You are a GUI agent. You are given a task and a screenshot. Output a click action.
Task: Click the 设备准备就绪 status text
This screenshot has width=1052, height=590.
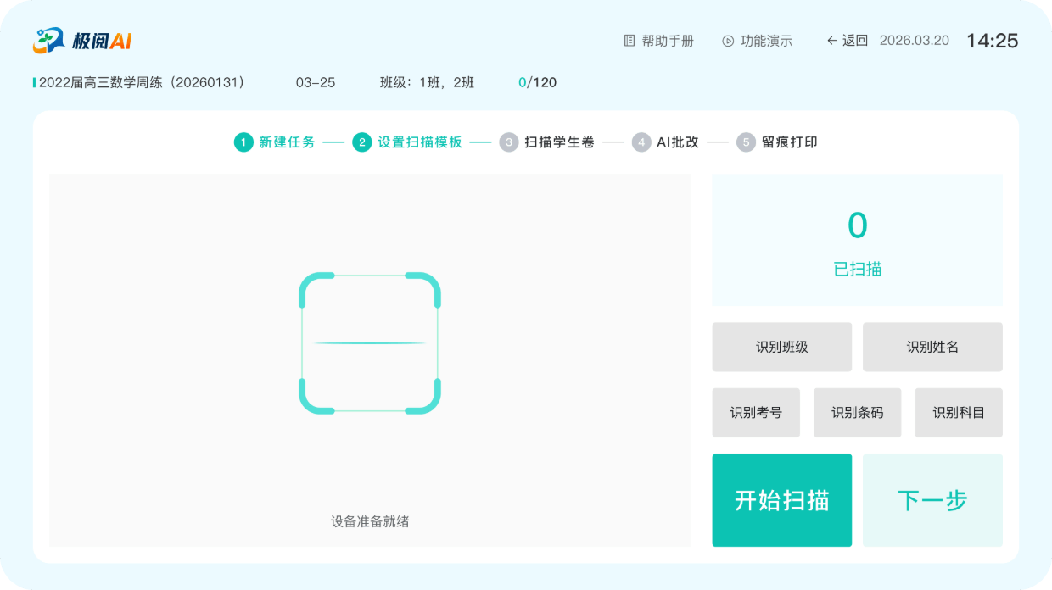tap(370, 521)
